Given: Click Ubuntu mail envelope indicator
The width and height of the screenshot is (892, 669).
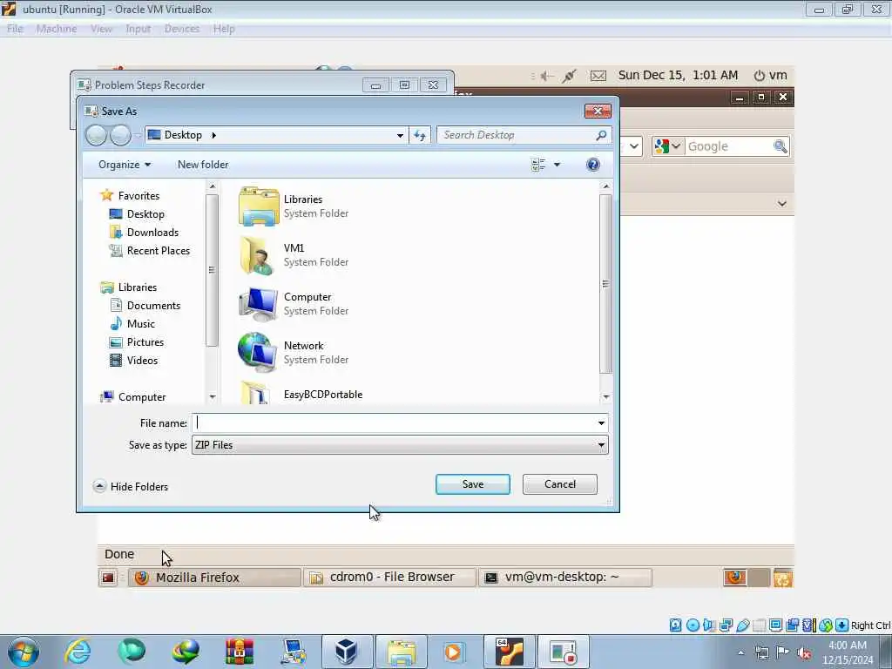Looking at the screenshot, I should tap(598, 76).
